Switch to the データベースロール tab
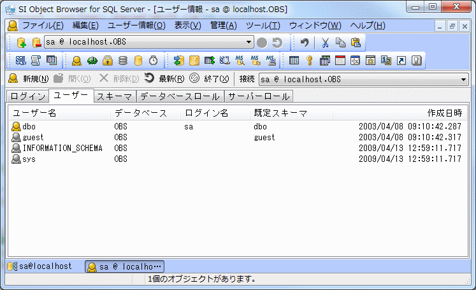The height and width of the screenshot is (290, 476). pos(180,96)
